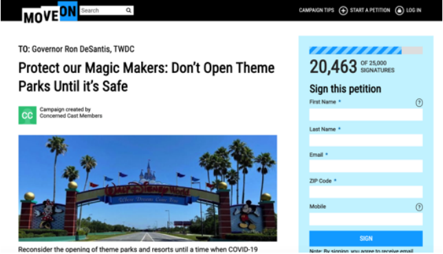Click into the Email field
This screenshot has width=443, height=254.
coord(366,166)
